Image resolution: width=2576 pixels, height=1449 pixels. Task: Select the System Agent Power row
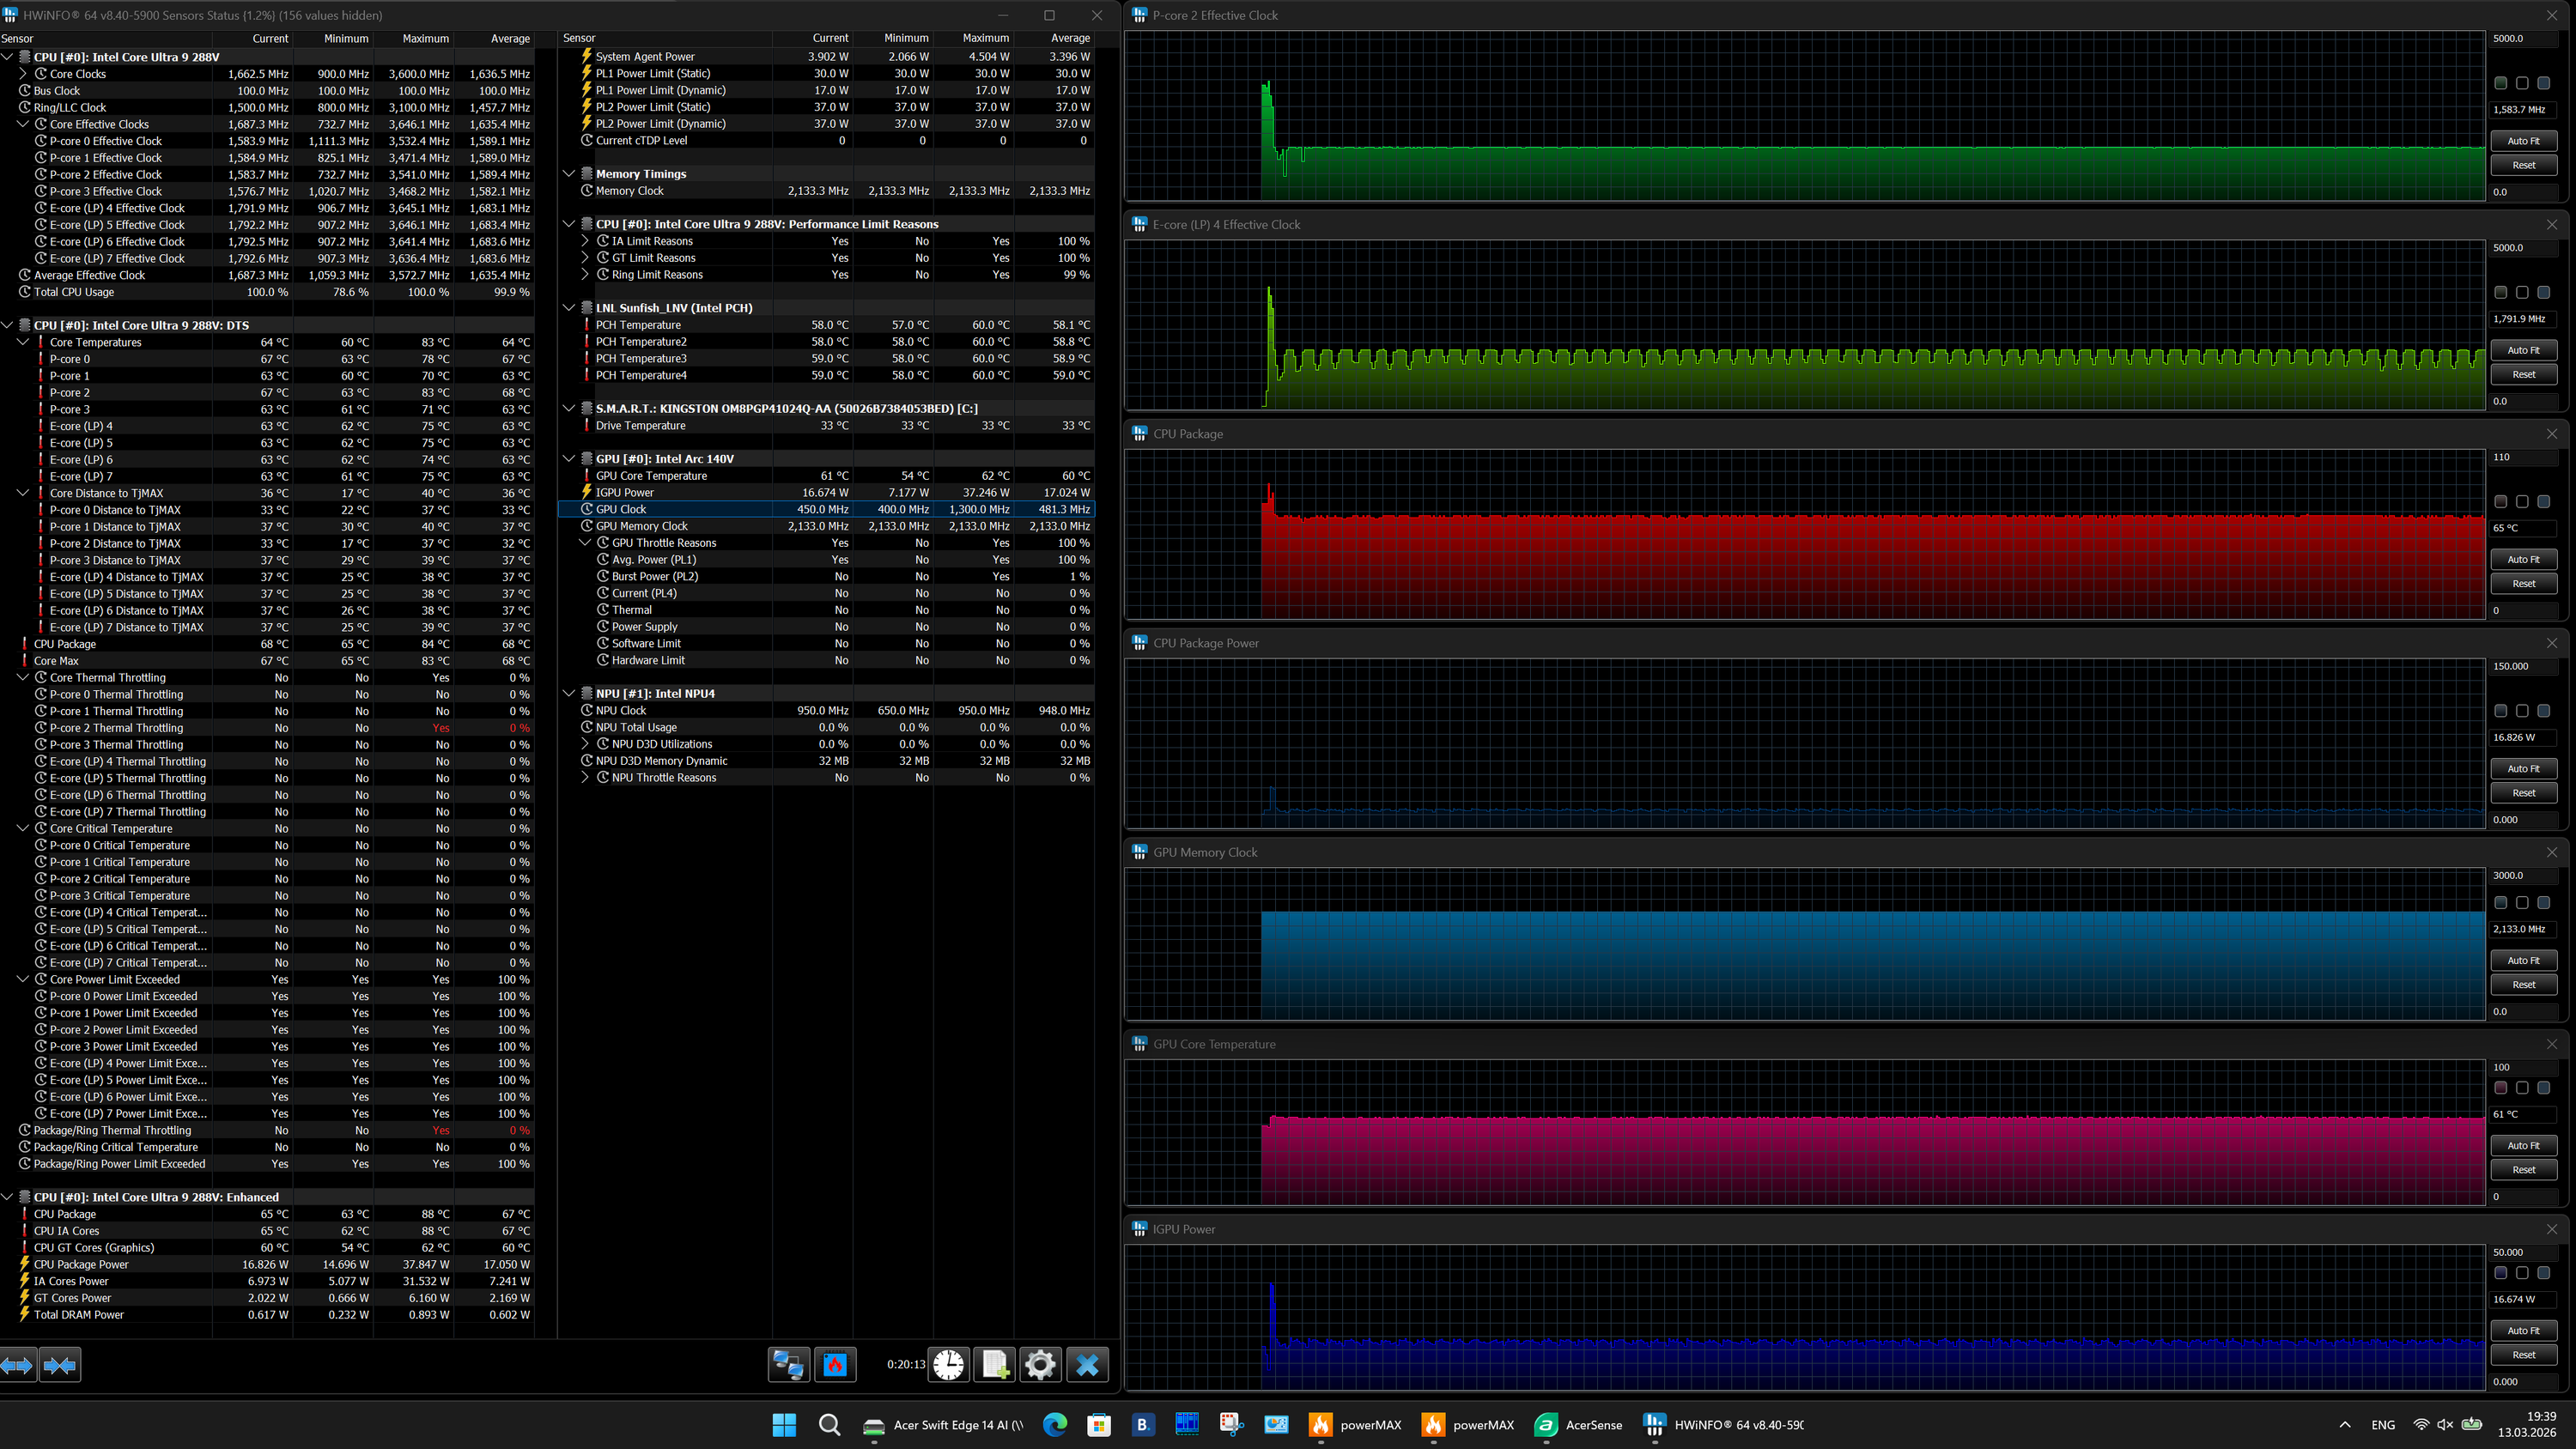[x=826, y=57]
